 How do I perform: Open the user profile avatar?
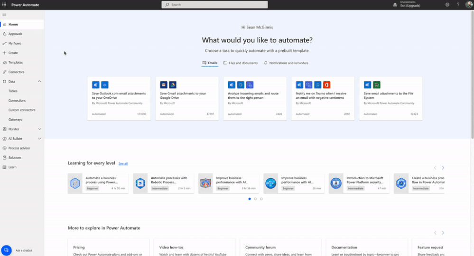[469, 5]
